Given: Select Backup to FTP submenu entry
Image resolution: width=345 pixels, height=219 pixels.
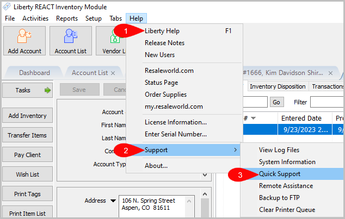Looking at the screenshot, I should coord(292,198).
